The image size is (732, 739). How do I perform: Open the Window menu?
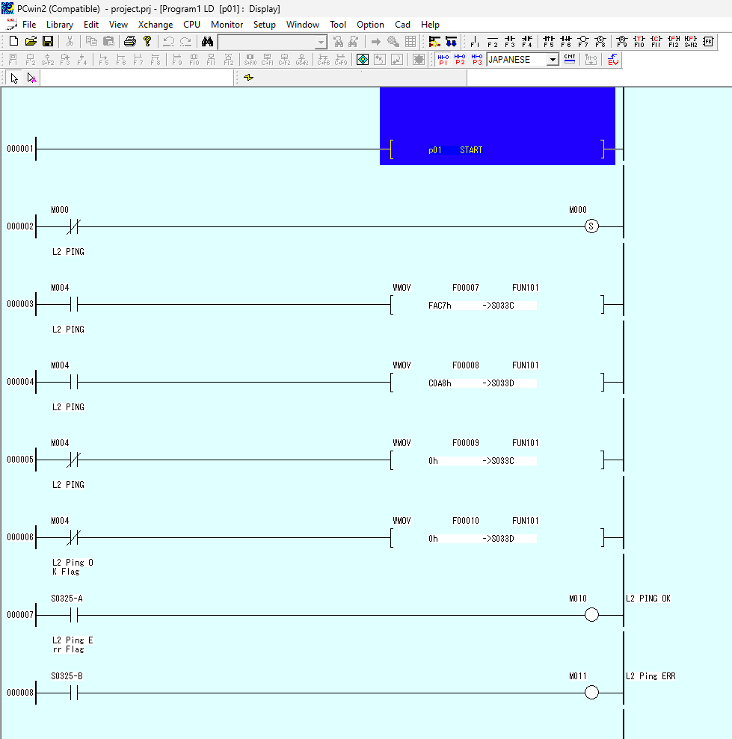pyautogui.click(x=302, y=25)
